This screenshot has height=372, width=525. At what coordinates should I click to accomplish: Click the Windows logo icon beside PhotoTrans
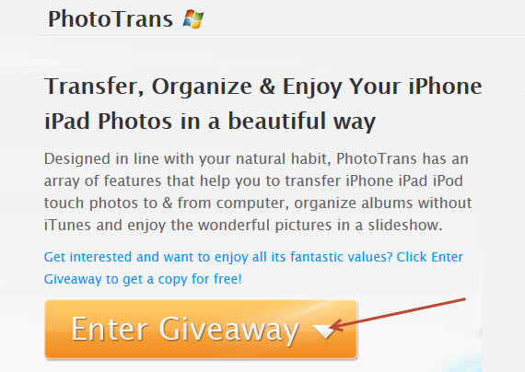pyautogui.click(x=193, y=19)
